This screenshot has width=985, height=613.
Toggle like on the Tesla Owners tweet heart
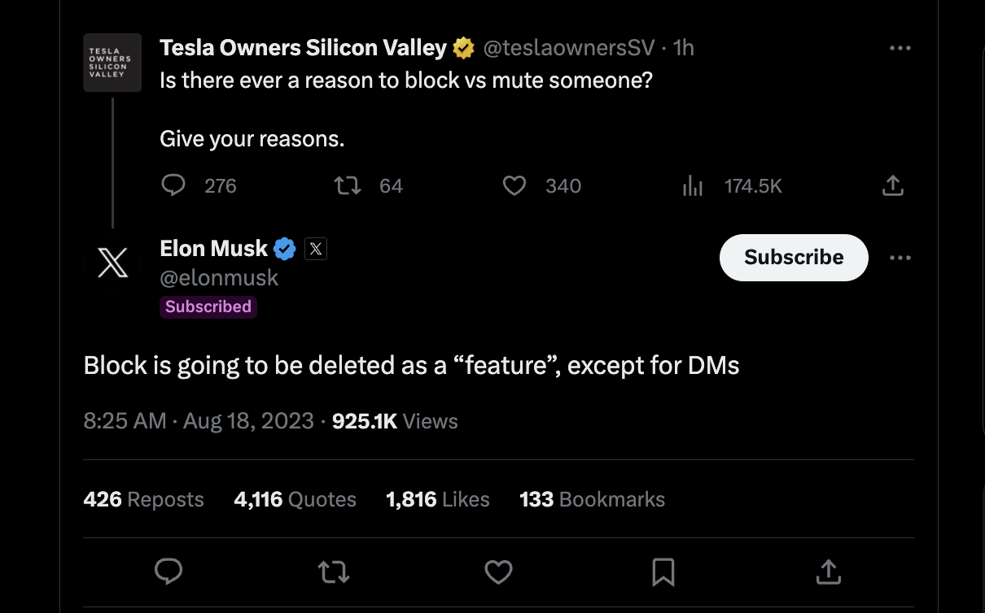[x=514, y=185]
